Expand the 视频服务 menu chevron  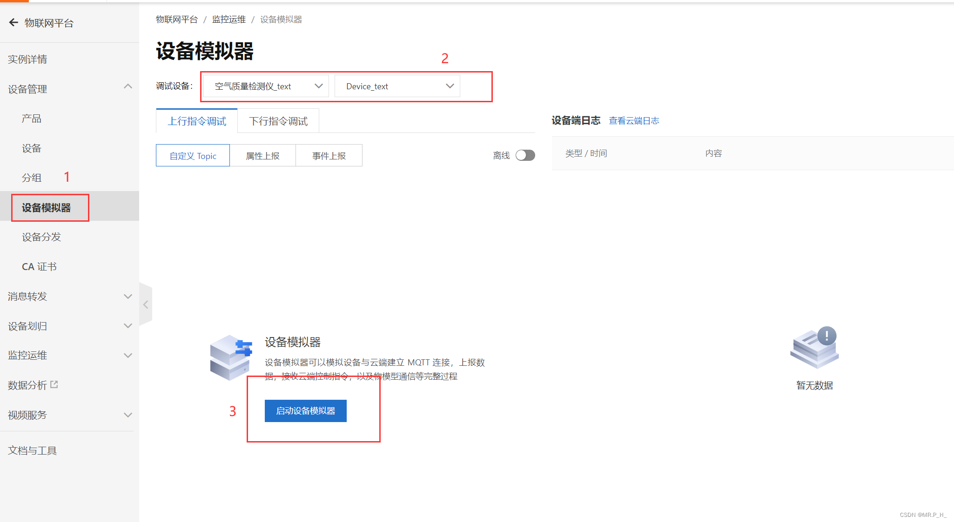click(128, 415)
